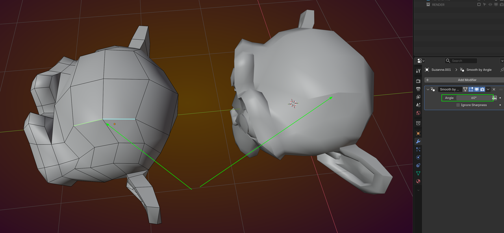This screenshot has width=504, height=233.
Task: Open the Object Constraints properties tab
Action: click(x=418, y=165)
